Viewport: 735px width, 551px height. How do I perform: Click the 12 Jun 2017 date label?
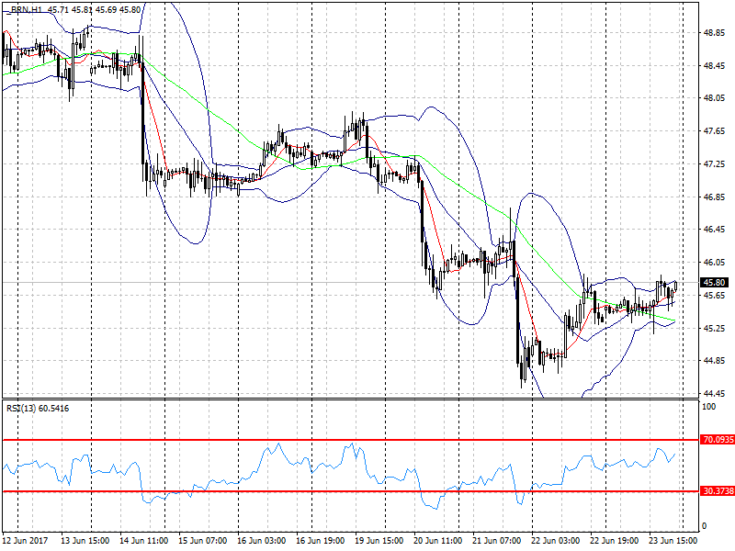click(25, 541)
